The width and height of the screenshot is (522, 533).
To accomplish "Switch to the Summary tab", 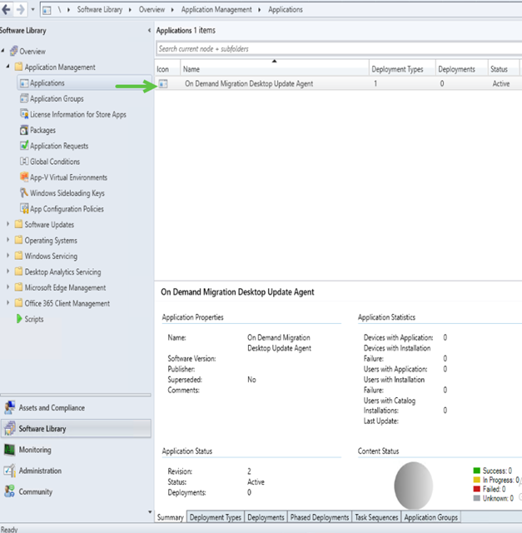I will point(171,517).
